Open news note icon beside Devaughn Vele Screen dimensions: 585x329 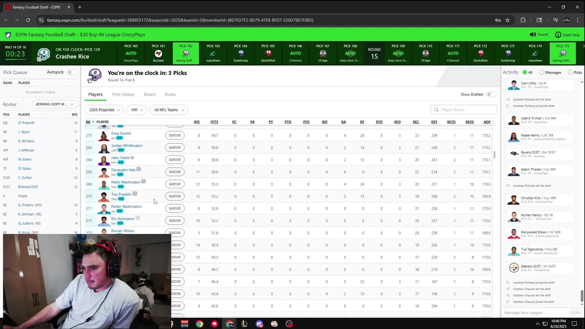138,170
